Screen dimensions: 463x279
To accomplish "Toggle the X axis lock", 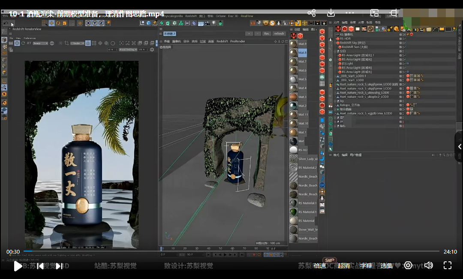I will click(88, 23).
